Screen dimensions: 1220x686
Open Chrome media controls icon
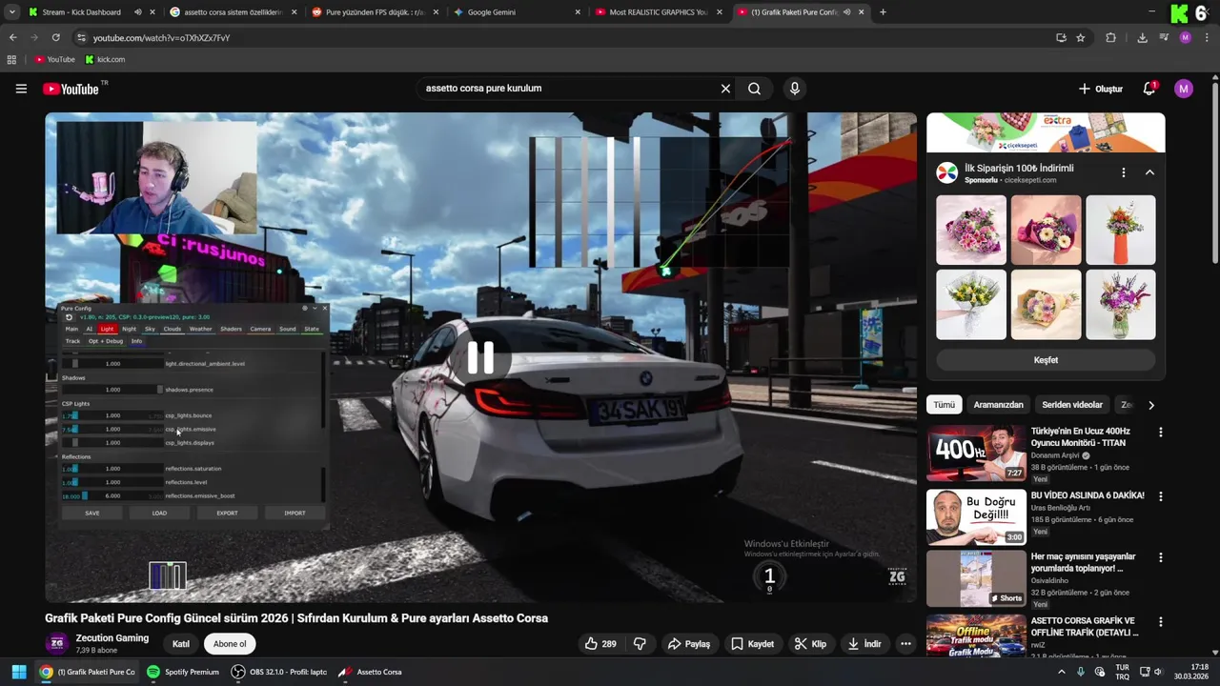tap(1164, 37)
